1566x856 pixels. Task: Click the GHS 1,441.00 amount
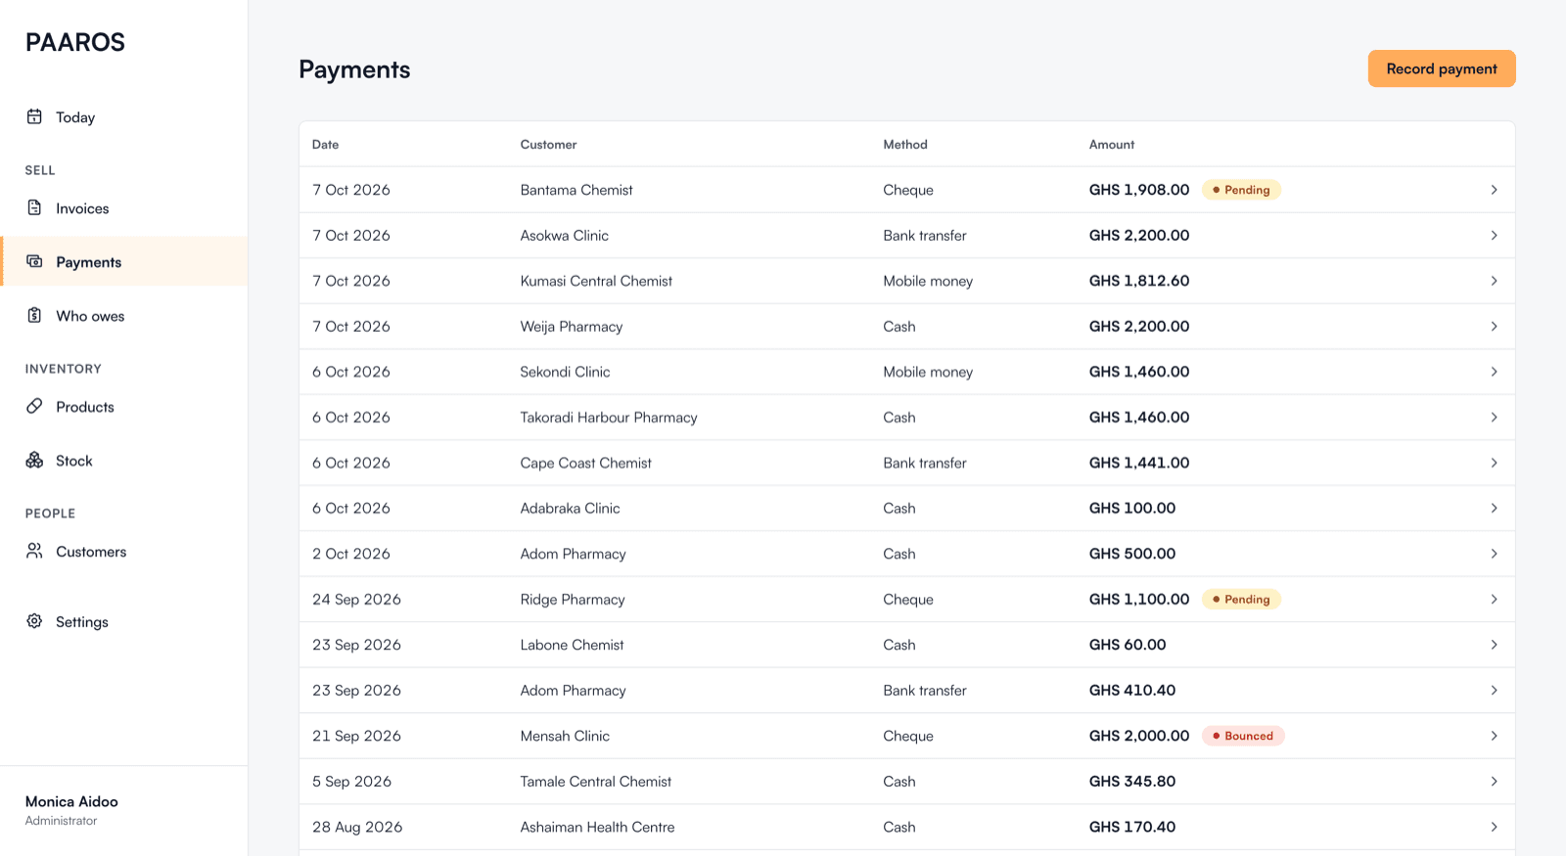tap(1139, 463)
